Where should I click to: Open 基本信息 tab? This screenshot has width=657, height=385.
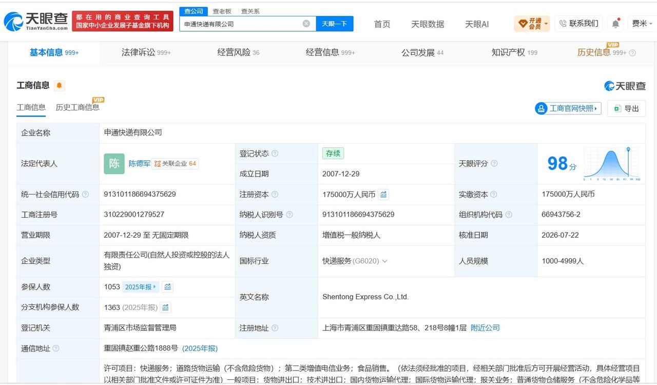coord(54,52)
